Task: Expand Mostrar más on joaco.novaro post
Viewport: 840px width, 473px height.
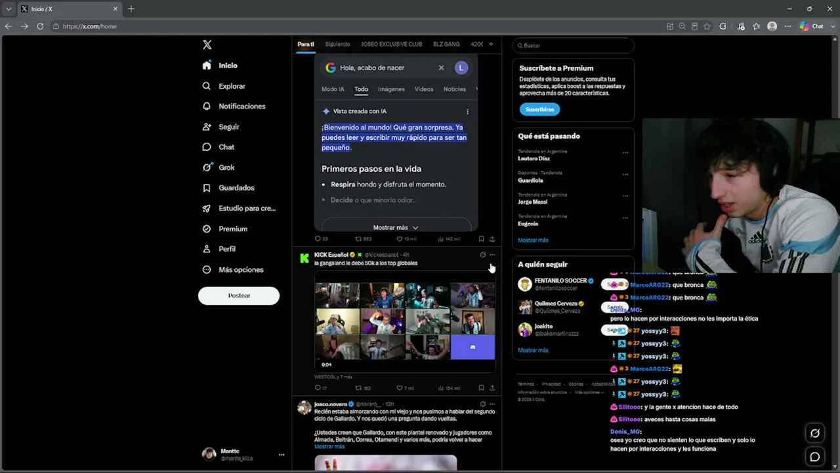Action: pyautogui.click(x=329, y=447)
